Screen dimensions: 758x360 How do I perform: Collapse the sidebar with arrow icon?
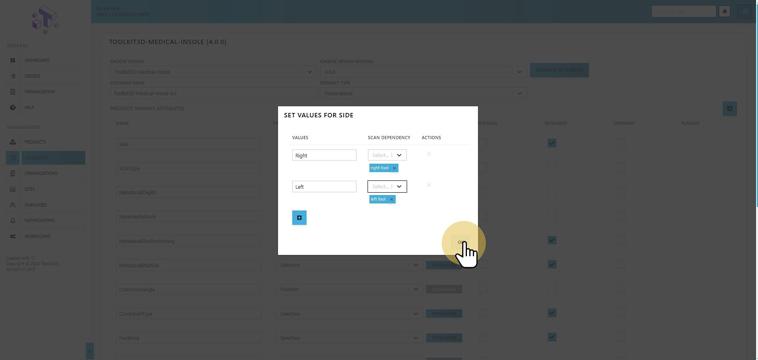point(90,351)
